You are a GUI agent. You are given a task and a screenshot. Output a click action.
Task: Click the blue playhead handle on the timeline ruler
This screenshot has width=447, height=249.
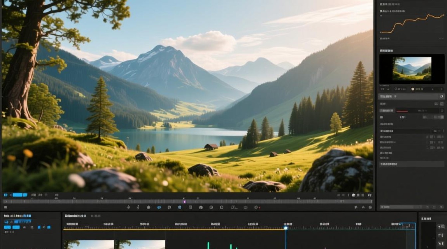point(286,228)
